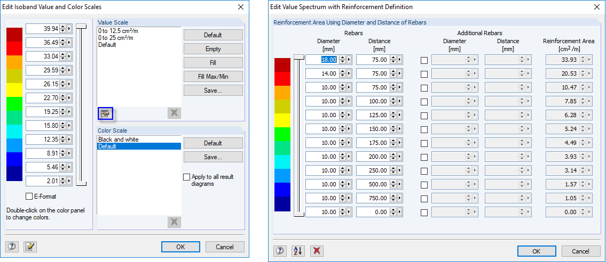This screenshot has width=606, height=262.
Task: Click the delete icon under the Color Scale list
Action: click(174, 222)
